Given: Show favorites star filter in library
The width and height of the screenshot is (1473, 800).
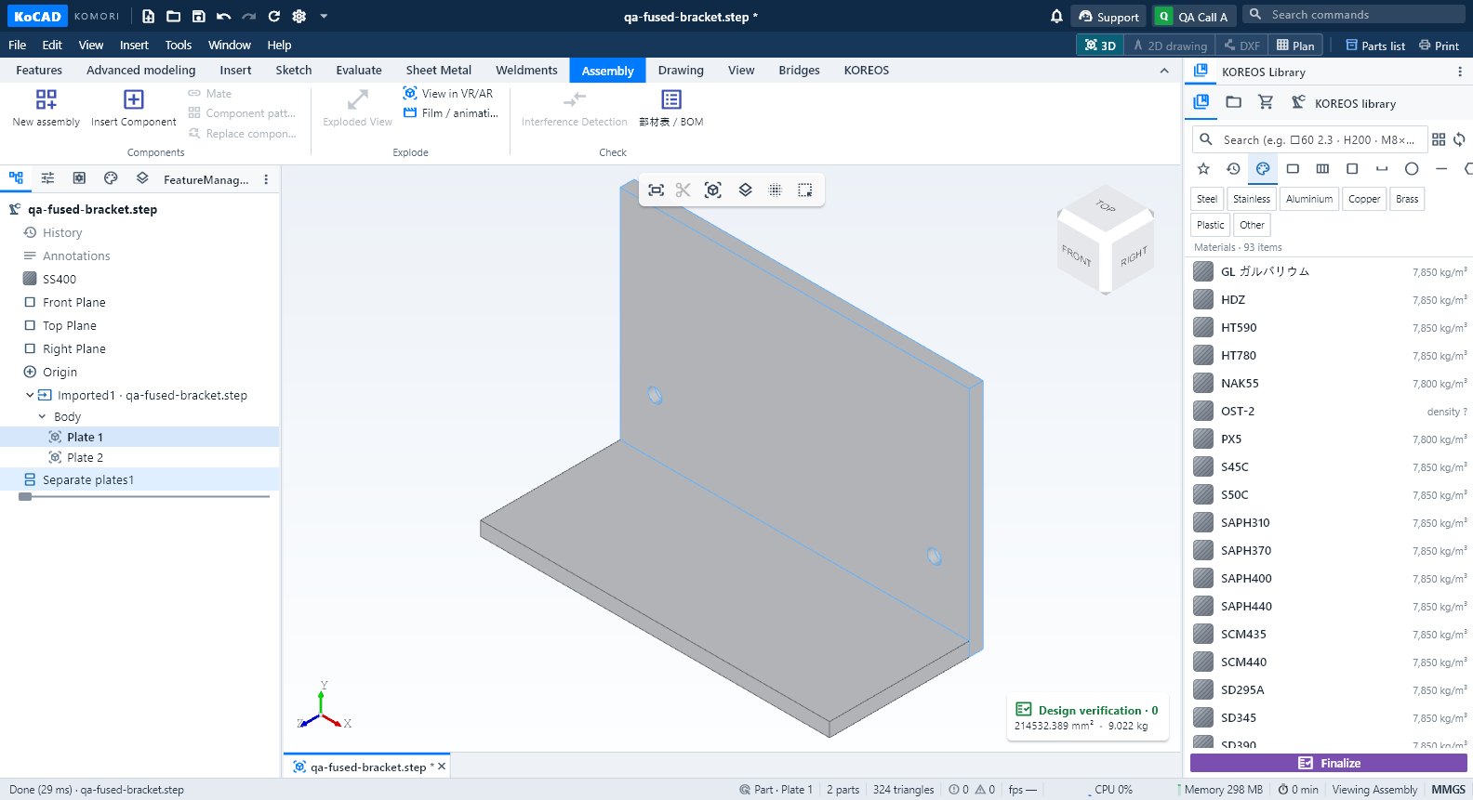Looking at the screenshot, I should (x=1203, y=168).
